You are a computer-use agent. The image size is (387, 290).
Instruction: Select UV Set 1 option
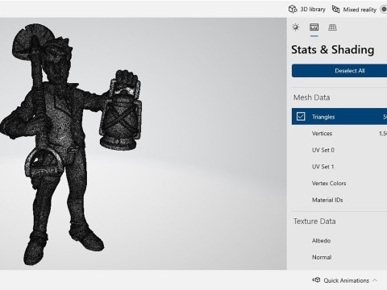point(339,167)
